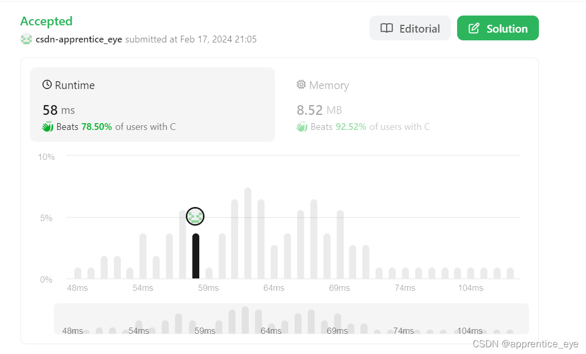The width and height of the screenshot is (586, 354).
Task: Click the 92.52% memory percentile
Action: (350, 127)
